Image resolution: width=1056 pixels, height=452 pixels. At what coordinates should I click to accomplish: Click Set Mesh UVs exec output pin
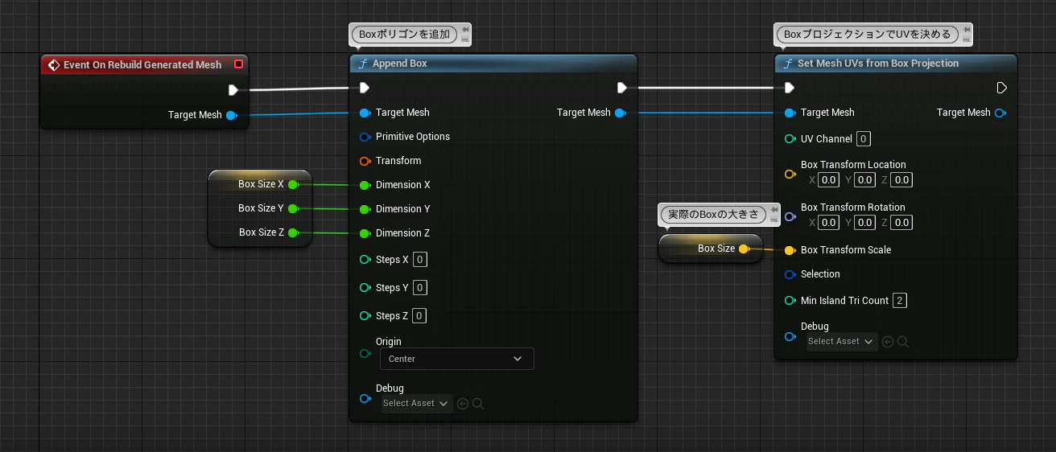(1002, 88)
